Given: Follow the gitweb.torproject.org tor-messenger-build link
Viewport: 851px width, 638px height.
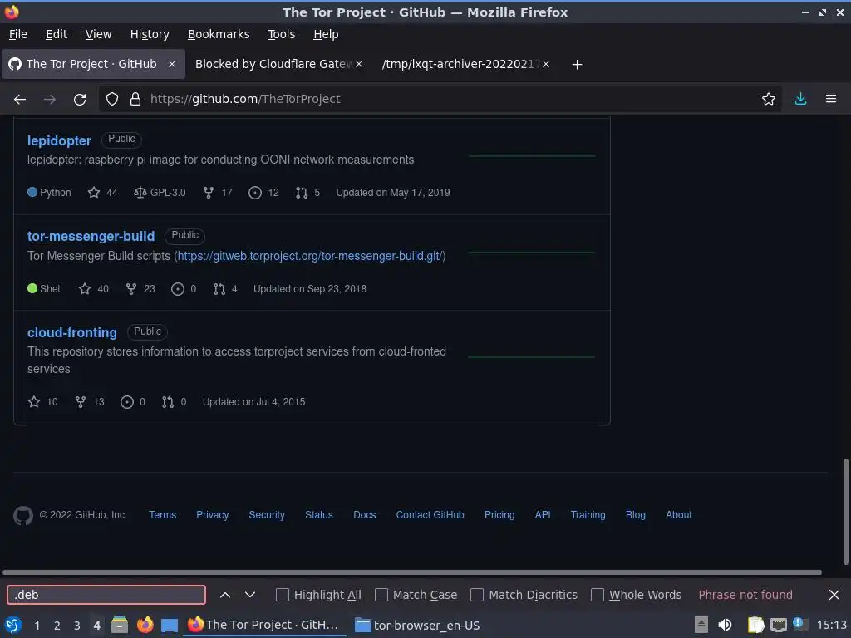Looking at the screenshot, I should tap(310, 256).
